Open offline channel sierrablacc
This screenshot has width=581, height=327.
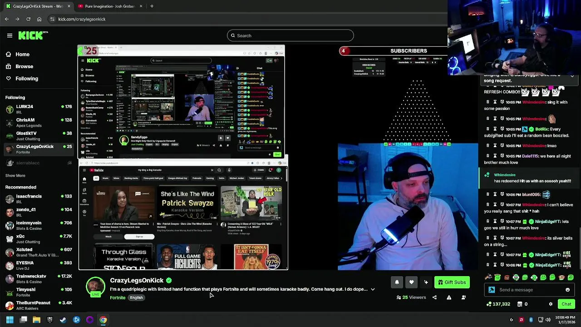coord(38,163)
